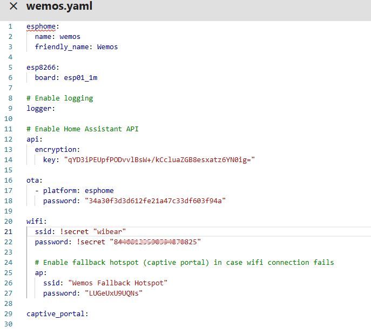Click the fallback password "LUGeUxU9UQNs"
371x334 pixels.
113,293
